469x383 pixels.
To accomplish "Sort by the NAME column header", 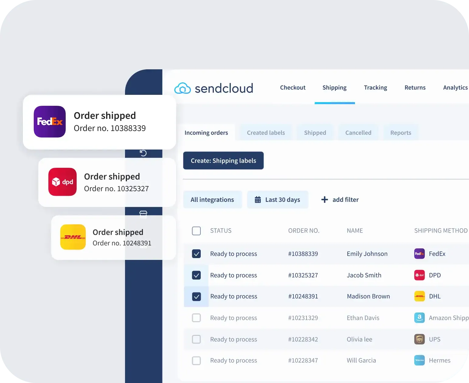I will pyautogui.click(x=355, y=231).
